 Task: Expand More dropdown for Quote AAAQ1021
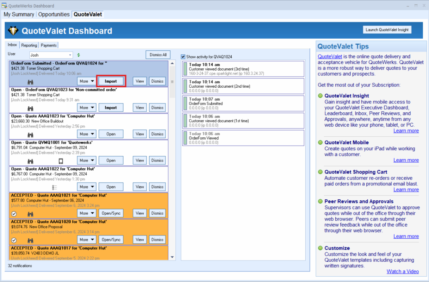[x=87, y=213]
